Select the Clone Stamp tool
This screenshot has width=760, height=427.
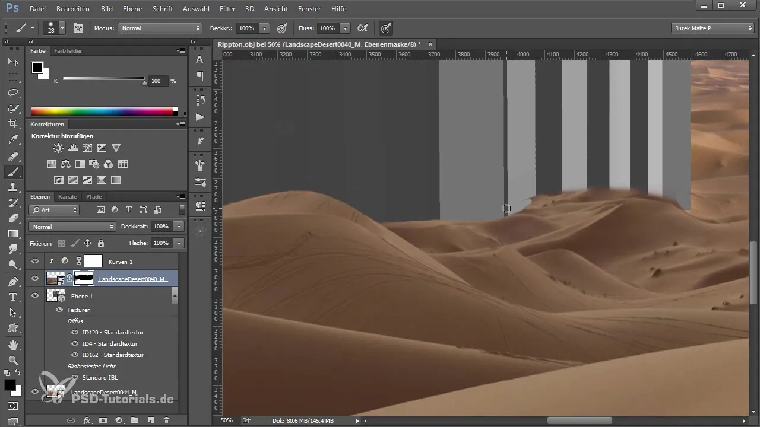click(x=13, y=187)
